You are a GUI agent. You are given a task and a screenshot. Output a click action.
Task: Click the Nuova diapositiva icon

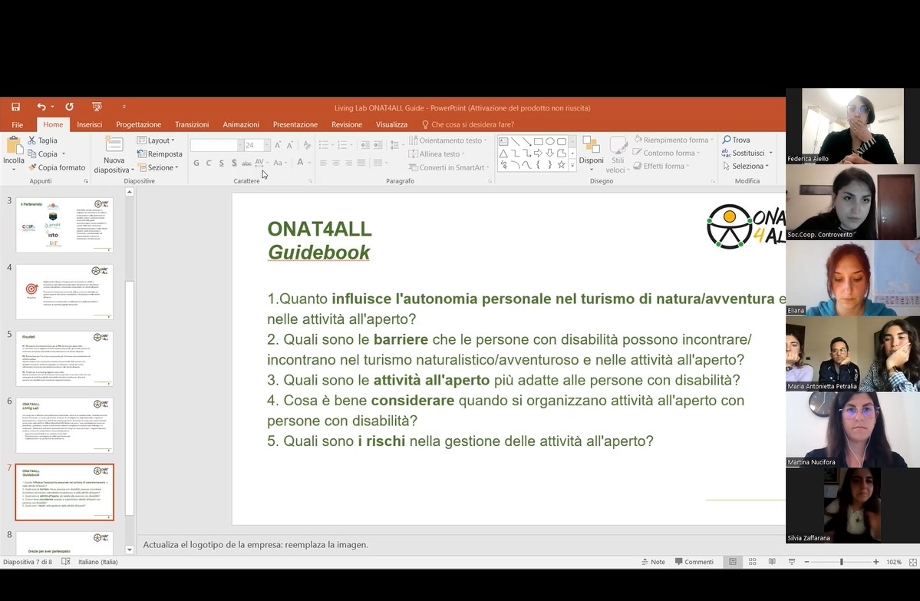coord(114,144)
